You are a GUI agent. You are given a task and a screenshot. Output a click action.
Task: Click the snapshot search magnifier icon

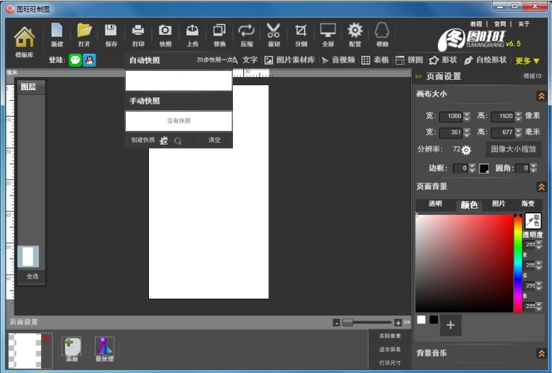click(178, 141)
